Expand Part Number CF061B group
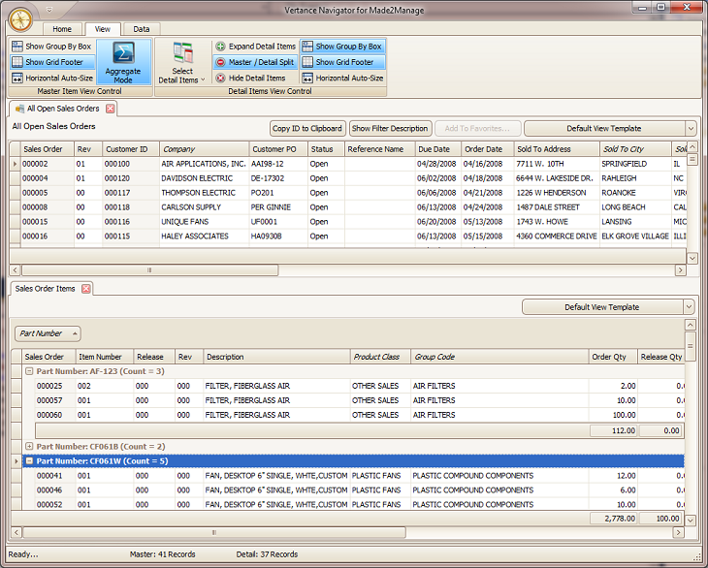This screenshot has height=568, width=708. click(x=29, y=446)
